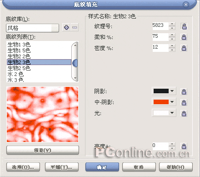This screenshot has width=200, height=177.
Task: Click the 平铺(T)... button
Action: (62, 167)
